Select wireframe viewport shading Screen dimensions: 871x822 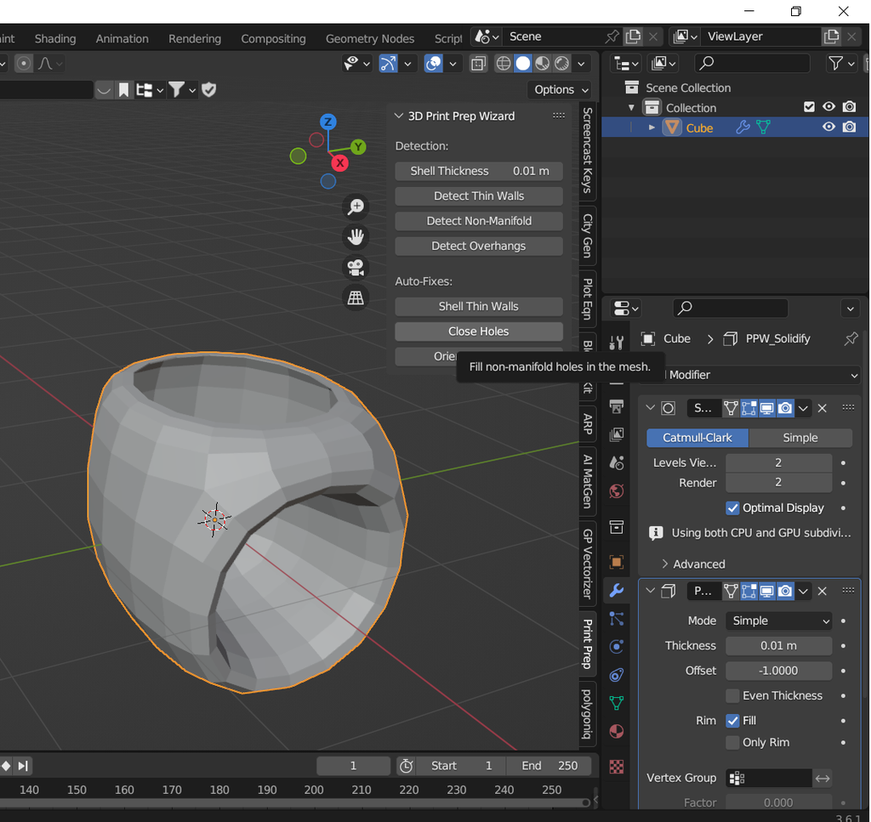[x=504, y=63]
